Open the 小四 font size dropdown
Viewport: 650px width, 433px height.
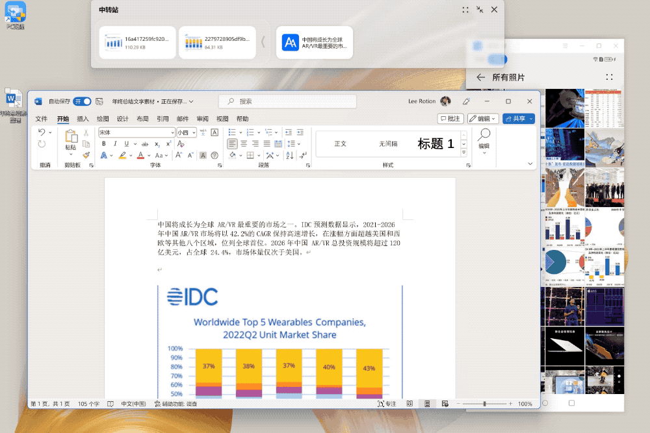coord(187,132)
